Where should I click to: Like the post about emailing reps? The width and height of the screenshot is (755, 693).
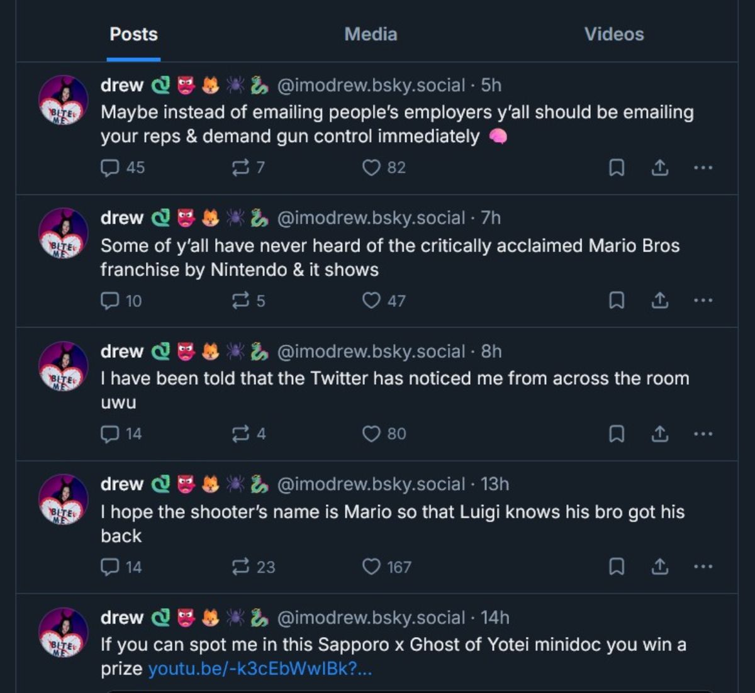pyautogui.click(x=372, y=167)
